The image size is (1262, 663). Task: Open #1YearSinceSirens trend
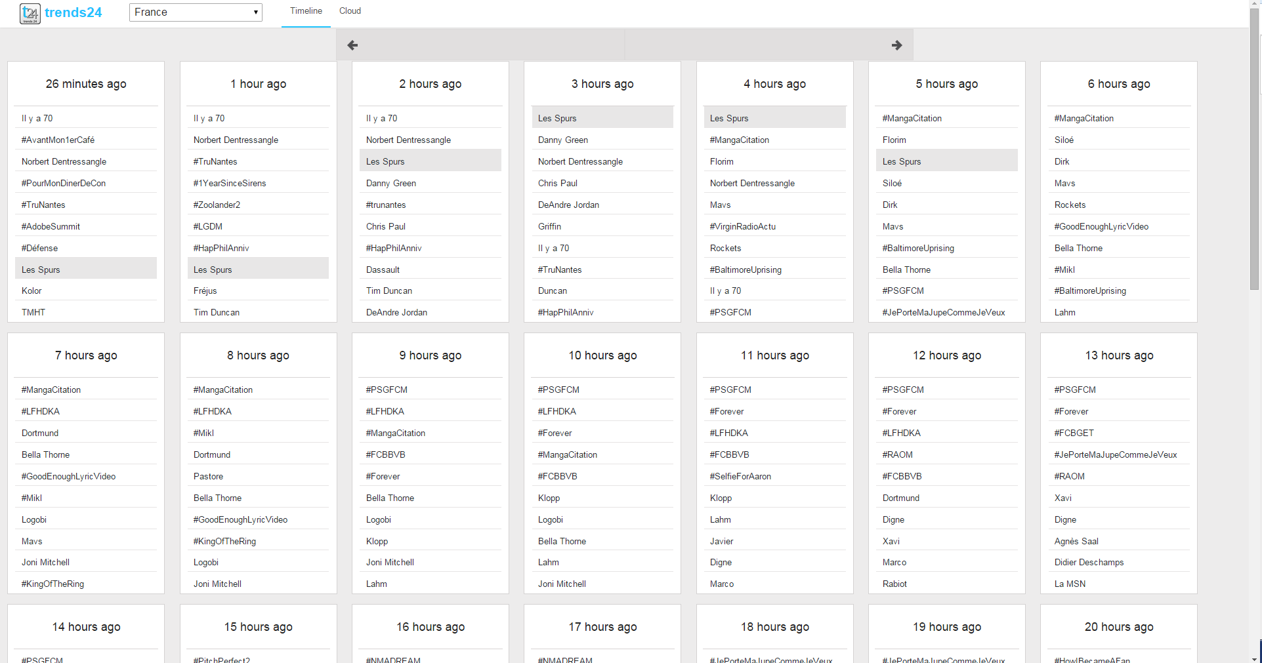pyautogui.click(x=230, y=183)
